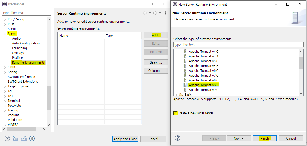Click the import preferences icon
This screenshot has height=146, width=307.
pos(15,139)
